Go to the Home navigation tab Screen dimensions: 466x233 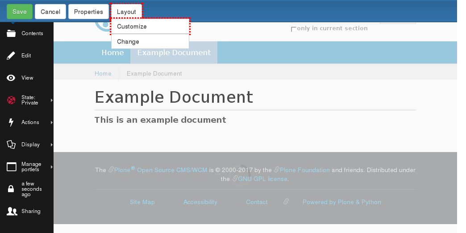click(112, 52)
